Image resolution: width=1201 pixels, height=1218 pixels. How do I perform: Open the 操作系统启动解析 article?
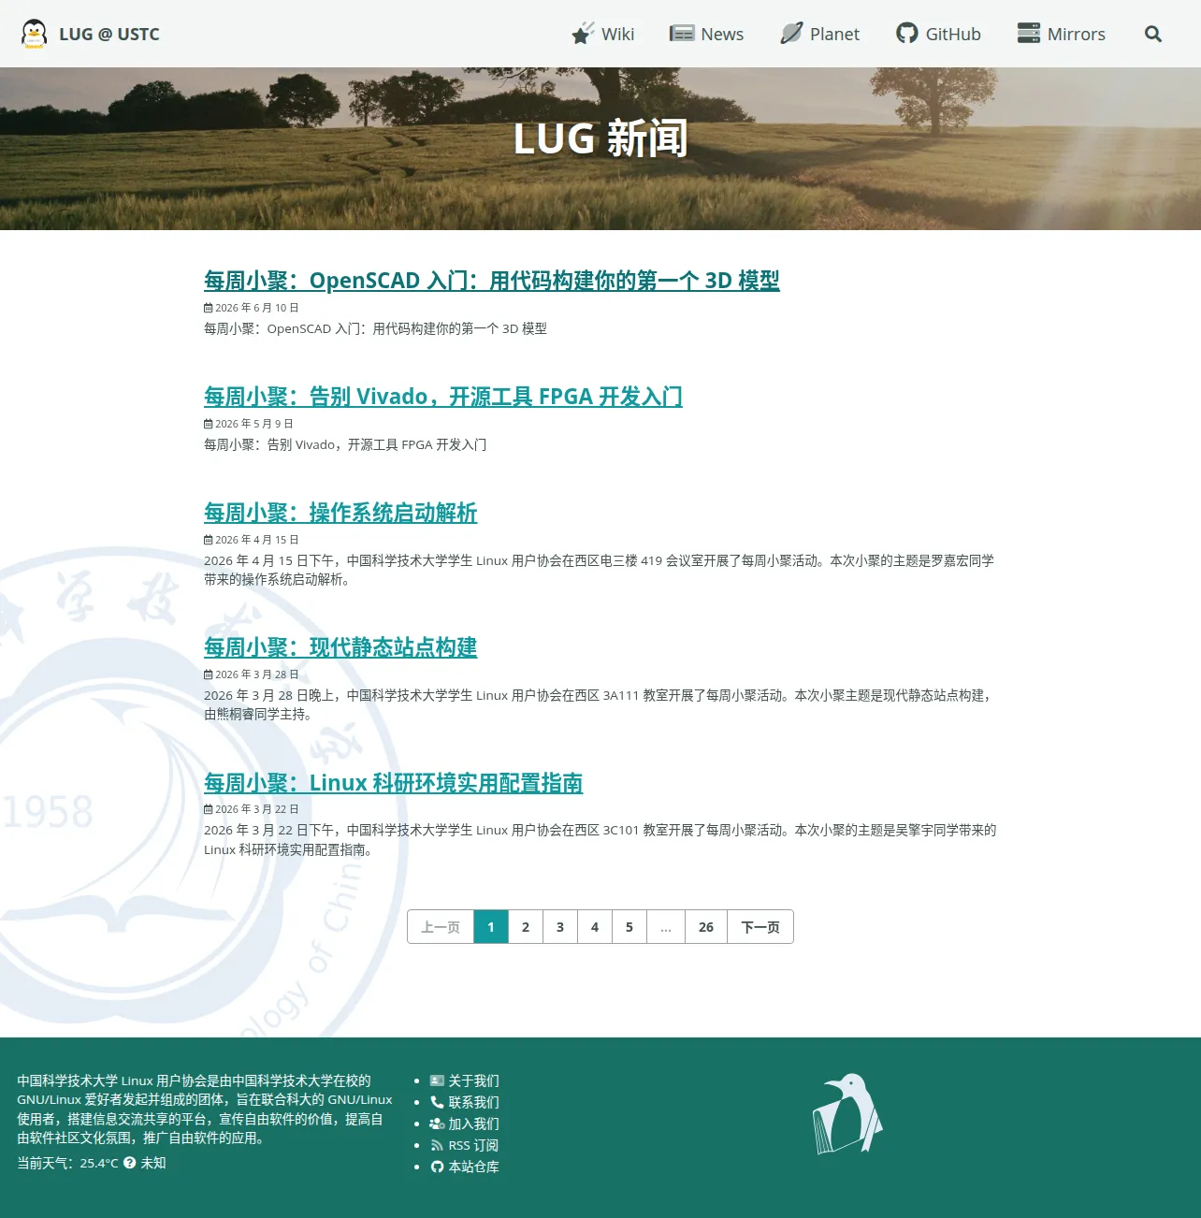click(x=340, y=513)
